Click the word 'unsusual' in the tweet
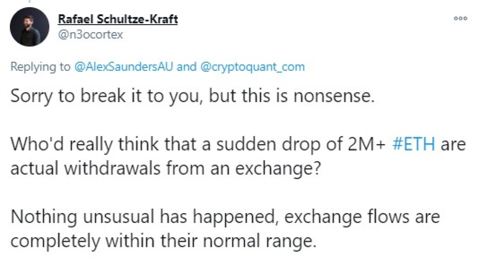479x269 pixels. (119, 216)
